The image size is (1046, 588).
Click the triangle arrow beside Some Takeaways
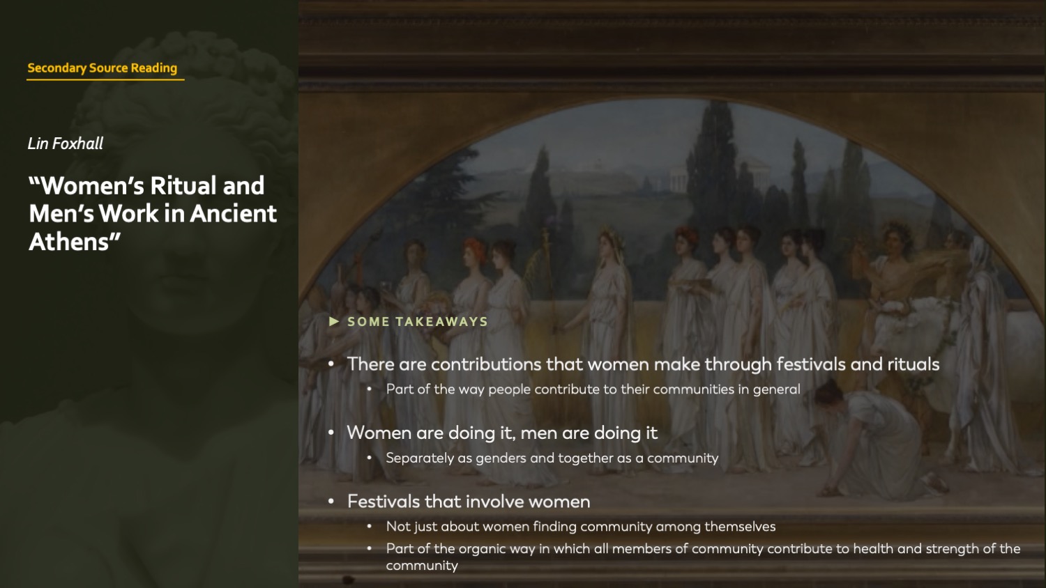click(x=334, y=321)
